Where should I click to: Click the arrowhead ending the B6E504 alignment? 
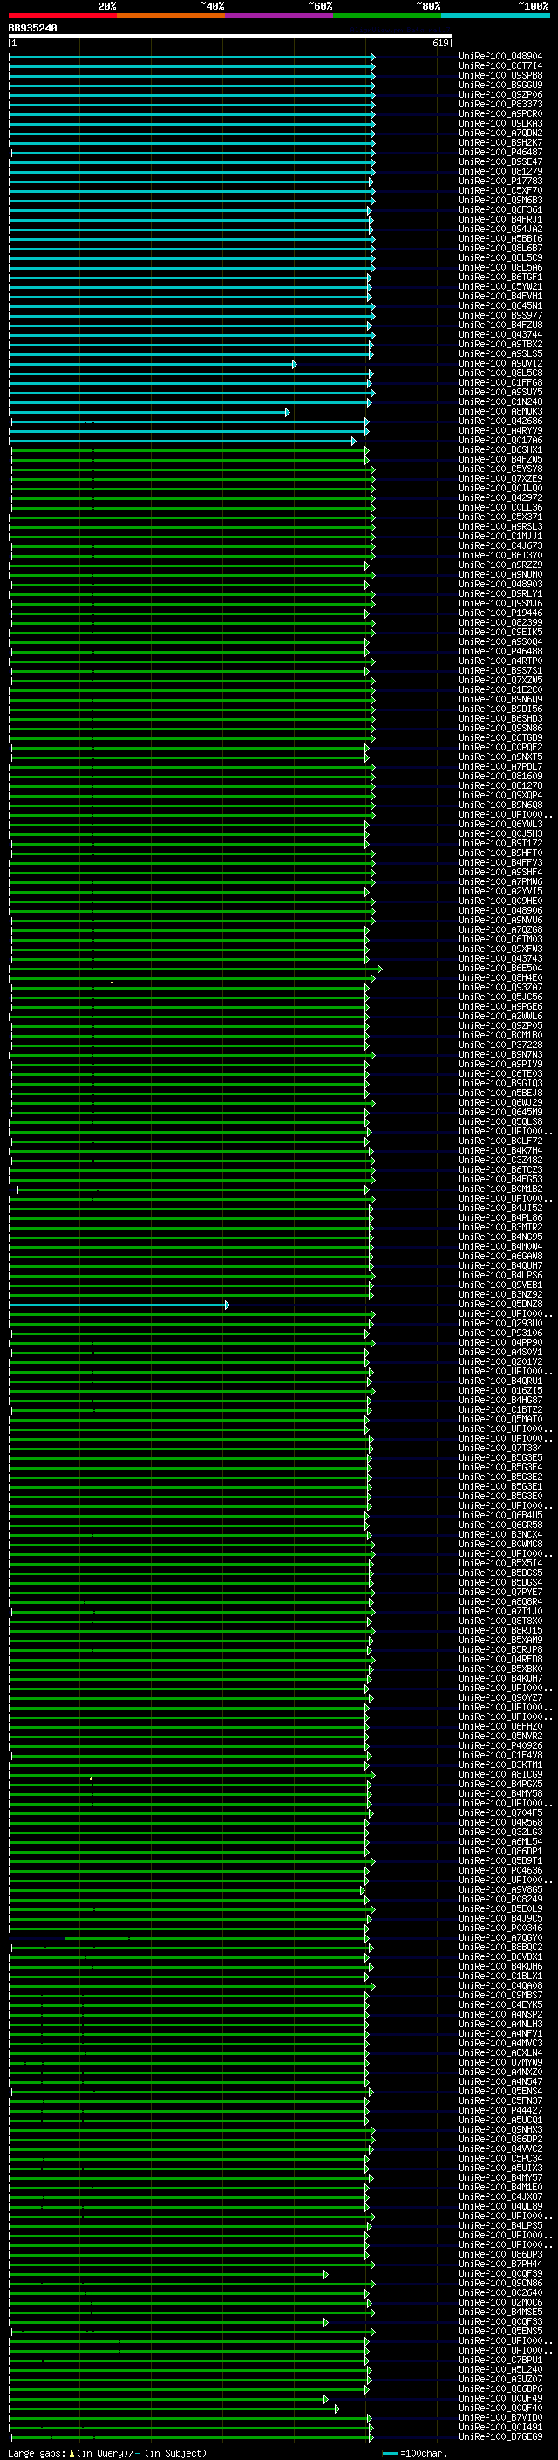tap(379, 969)
